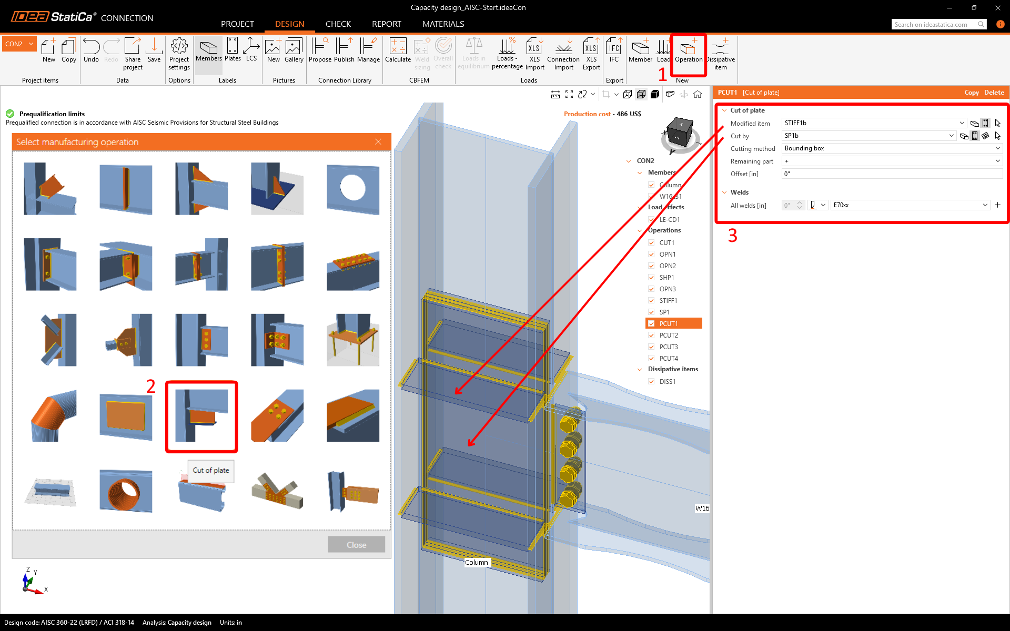Add a new Member
This screenshot has width=1010, height=631.
click(640, 50)
